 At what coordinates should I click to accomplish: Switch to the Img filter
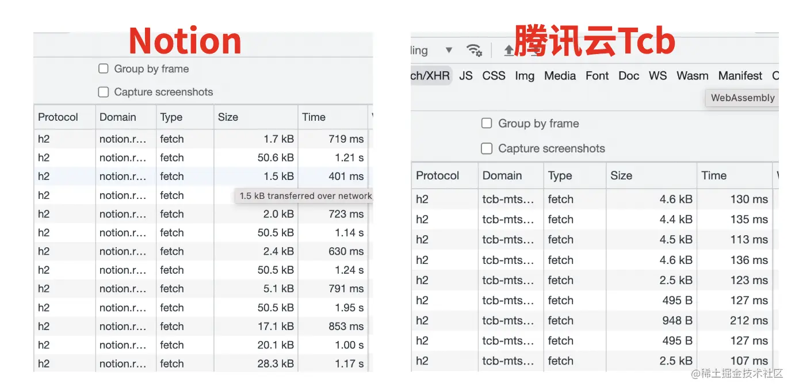525,75
